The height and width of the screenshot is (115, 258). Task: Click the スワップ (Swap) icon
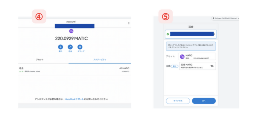pos(80,47)
